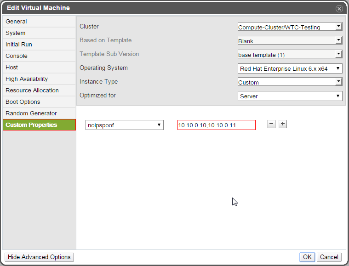The width and height of the screenshot is (349, 266).
Task: Open the Resource Allocation tab
Action: [32, 91]
